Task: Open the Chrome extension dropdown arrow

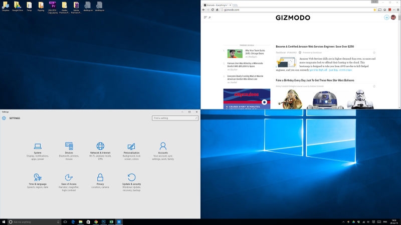Action: 394,9
